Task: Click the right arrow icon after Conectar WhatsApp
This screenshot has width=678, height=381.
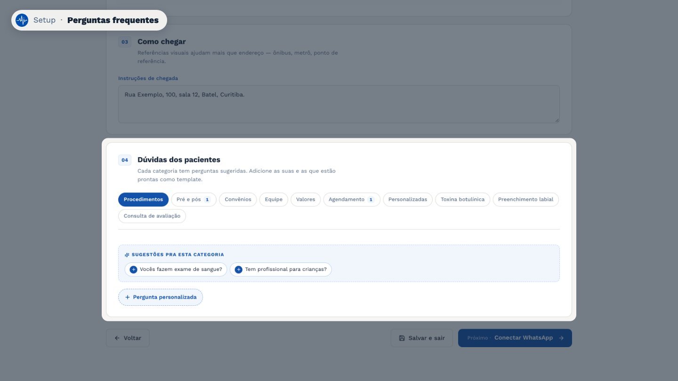Action: [561, 338]
